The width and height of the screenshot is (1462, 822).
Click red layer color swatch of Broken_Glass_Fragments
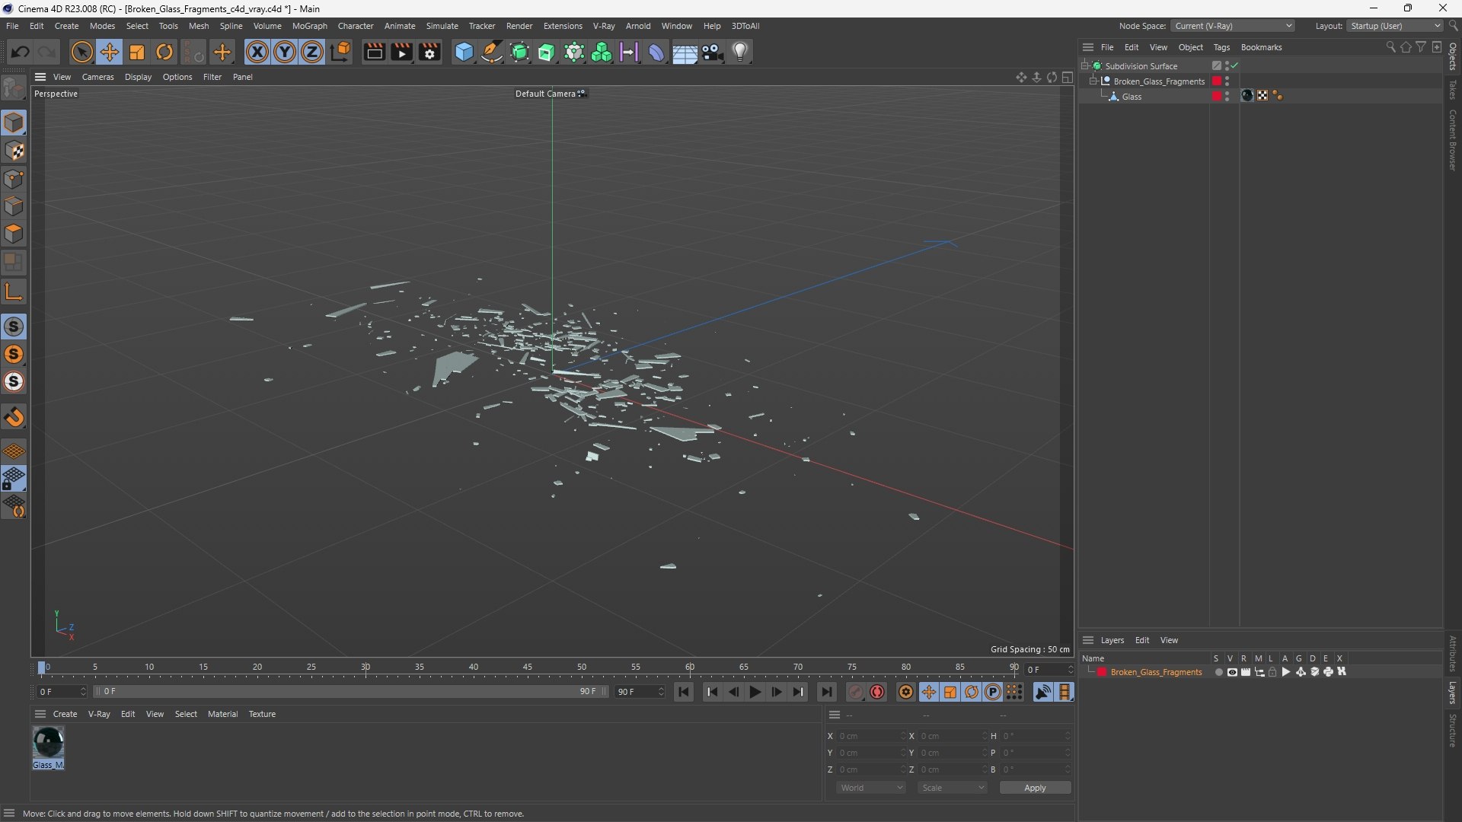point(1102,672)
